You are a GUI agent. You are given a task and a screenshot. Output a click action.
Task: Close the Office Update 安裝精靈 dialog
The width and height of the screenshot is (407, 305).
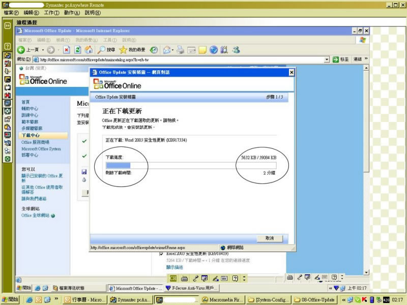tap(292, 72)
